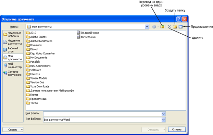
Task: Create a new folder
Action: tap(175, 27)
